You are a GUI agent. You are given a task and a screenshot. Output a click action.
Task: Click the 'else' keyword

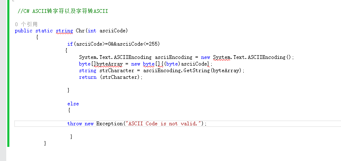point(73,104)
